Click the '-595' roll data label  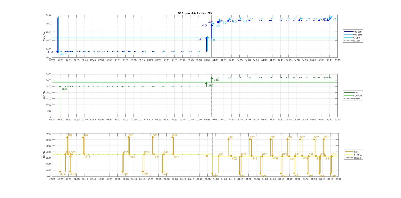pos(146,174)
